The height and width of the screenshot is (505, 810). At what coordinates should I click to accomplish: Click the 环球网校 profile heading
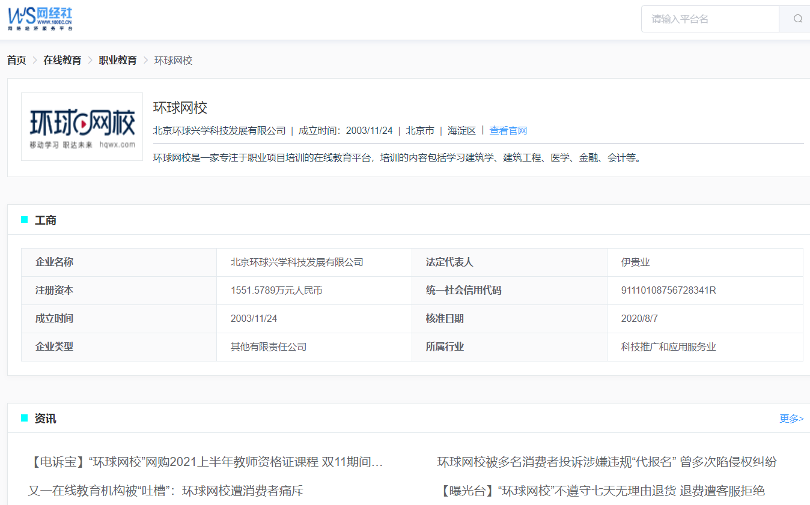pyautogui.click(x=180, y=107)
